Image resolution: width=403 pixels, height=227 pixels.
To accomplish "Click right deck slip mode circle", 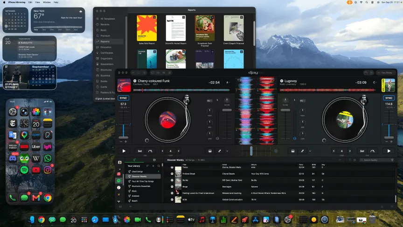I will coord(324,141).
